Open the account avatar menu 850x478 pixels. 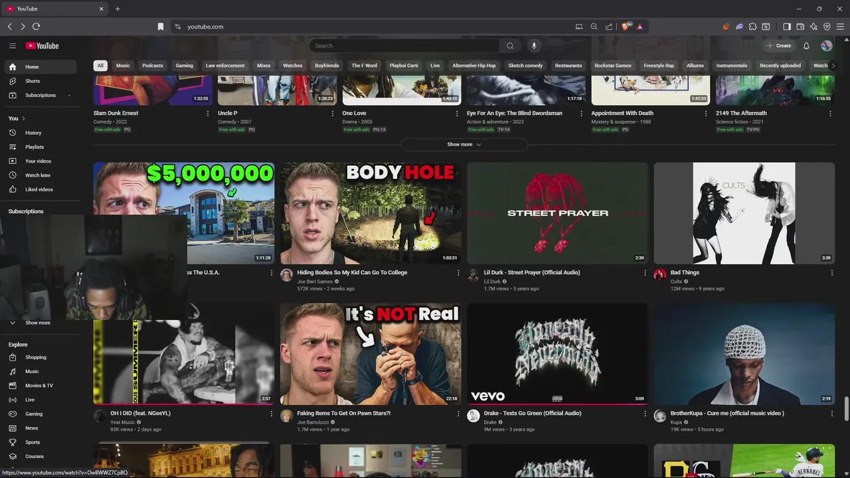(827, 46)
